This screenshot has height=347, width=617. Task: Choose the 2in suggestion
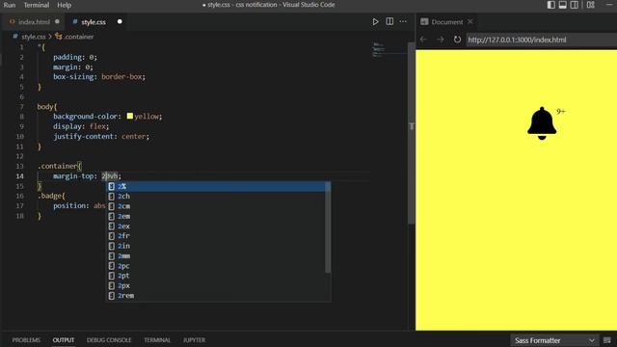[x=218, y=246]
